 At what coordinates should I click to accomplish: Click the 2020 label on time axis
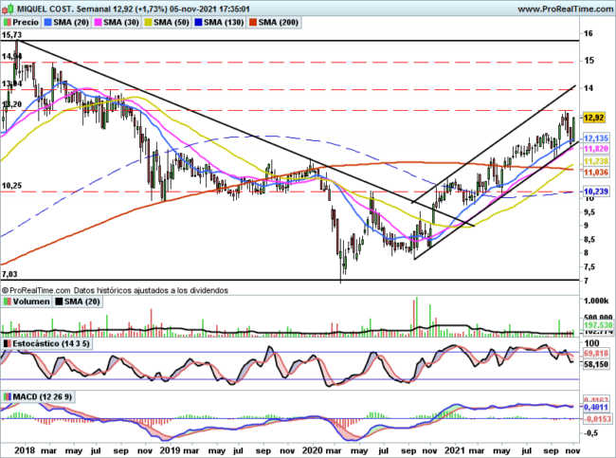click(314, 450)
